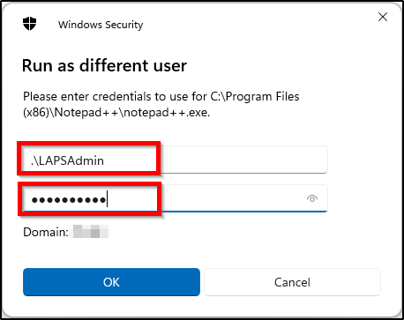Click the blurred domain value
Image resolution: width=404 pixels, height=320 pixels.
[91, 231]
